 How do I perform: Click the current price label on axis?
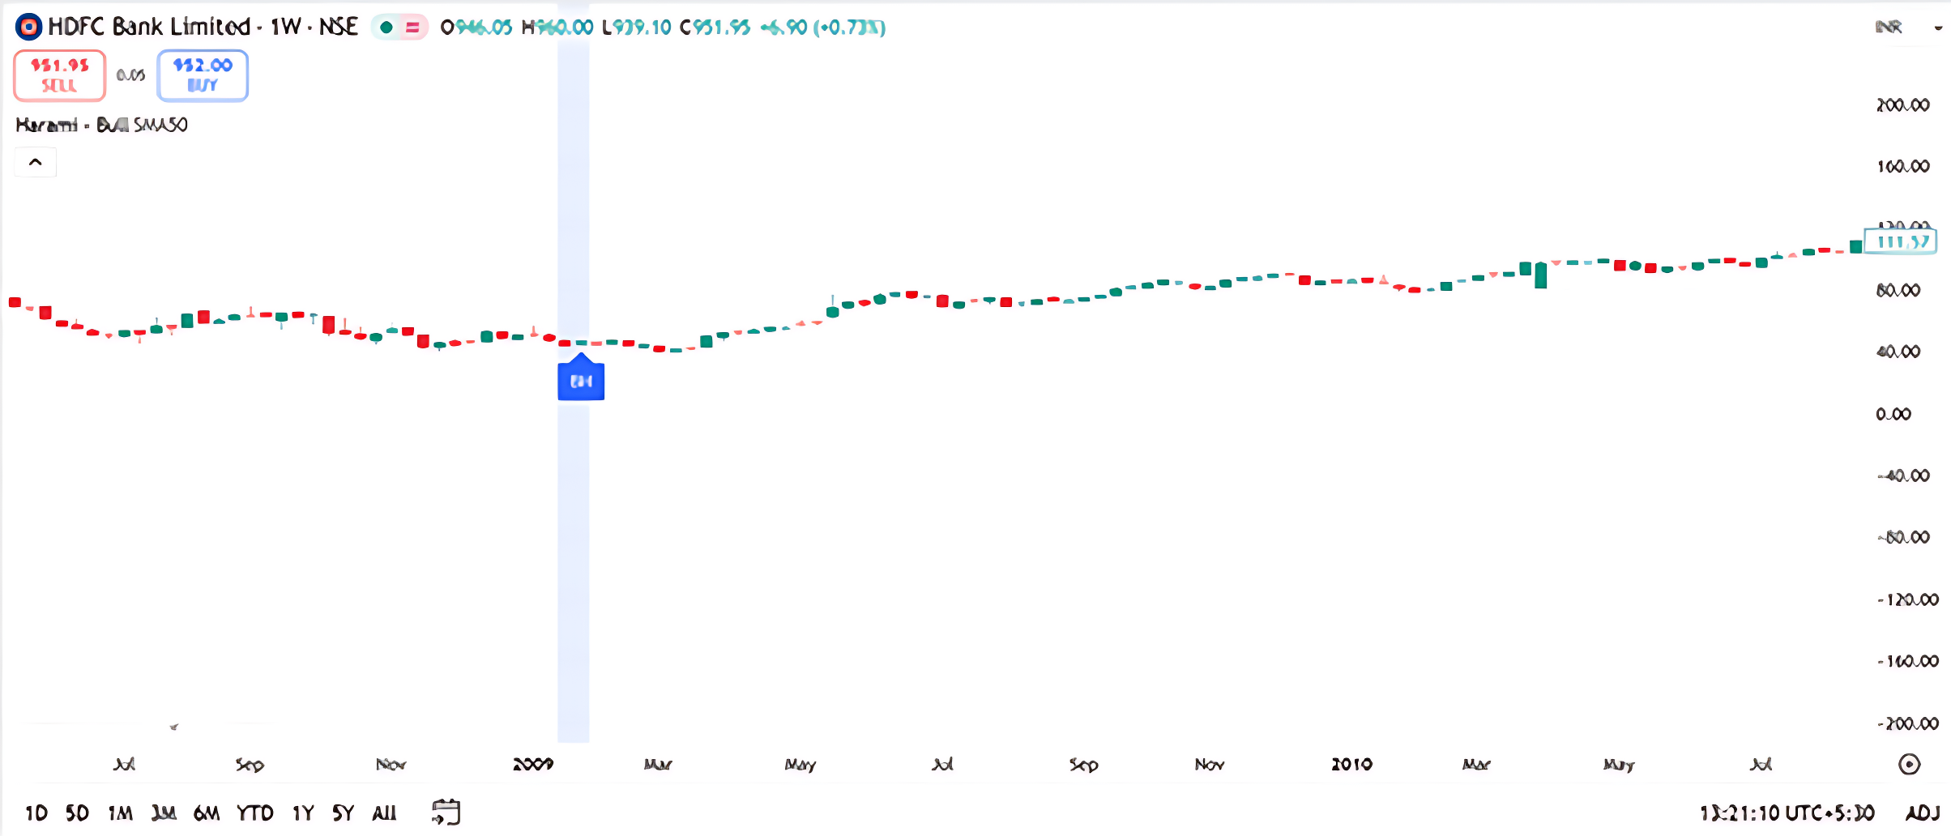pos(1900,241)
